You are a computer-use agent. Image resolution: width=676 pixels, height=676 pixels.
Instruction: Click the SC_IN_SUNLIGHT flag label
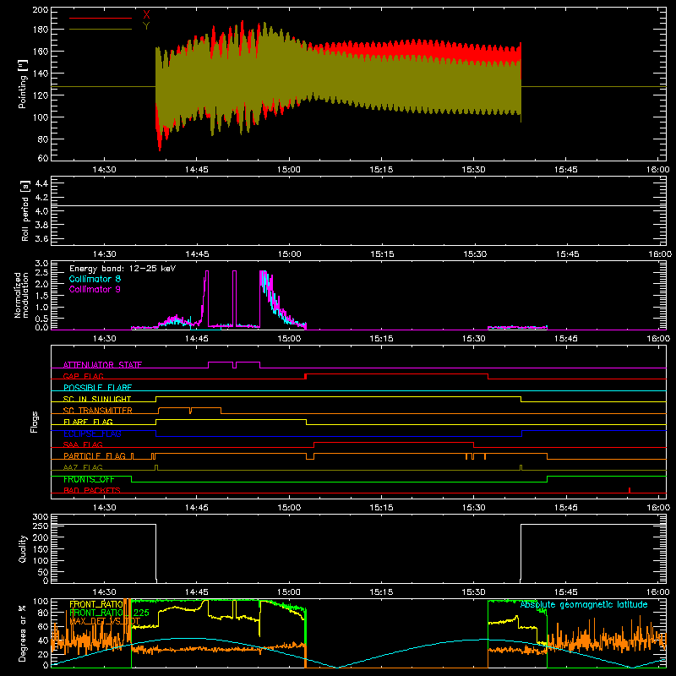[x=97, y=399]
